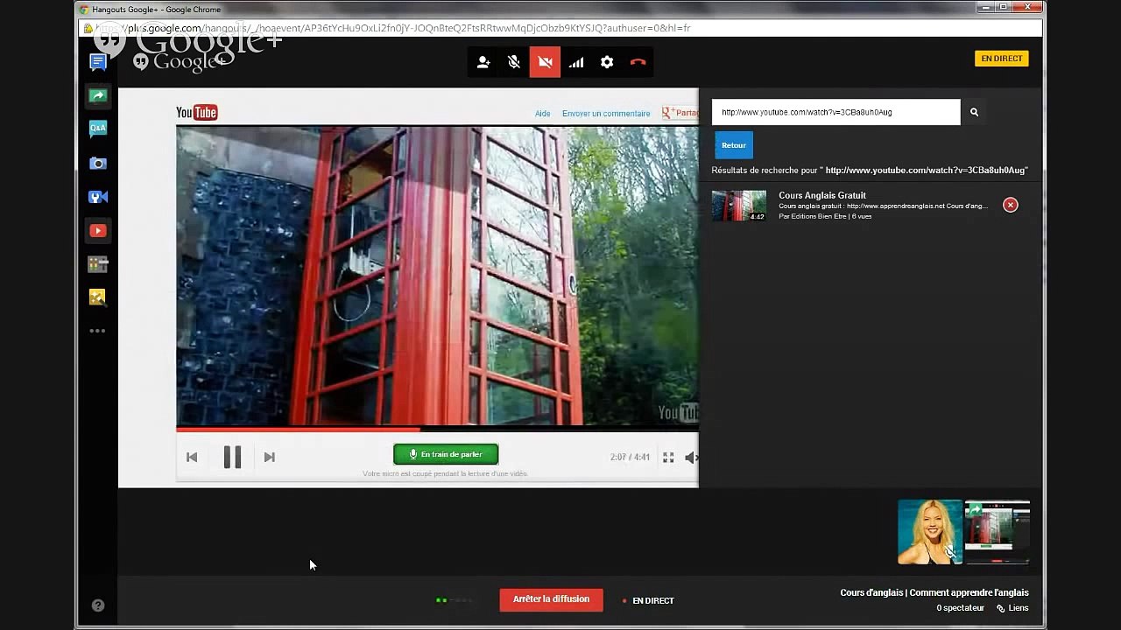Select the screen share participant thumbnail

click(998, 532)
